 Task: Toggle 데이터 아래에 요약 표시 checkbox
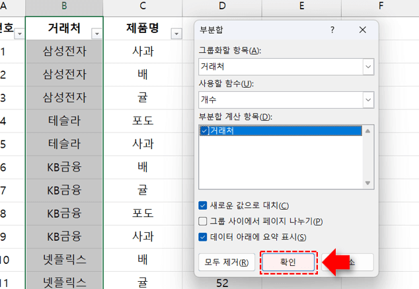(x=204, y=237)
